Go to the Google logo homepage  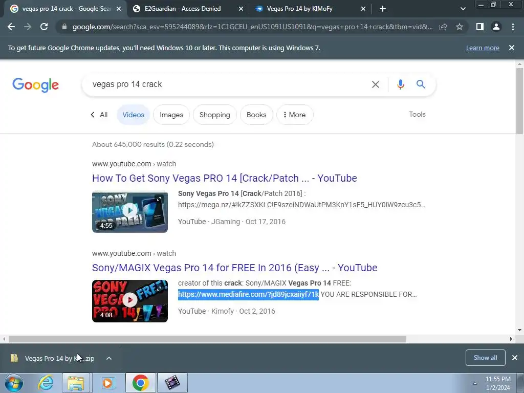[x=35, y=85]
